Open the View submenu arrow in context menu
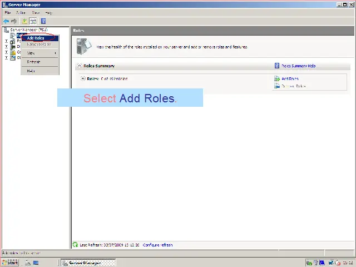Viewport: 356px width, 267px height. click(x=56, y=53)
